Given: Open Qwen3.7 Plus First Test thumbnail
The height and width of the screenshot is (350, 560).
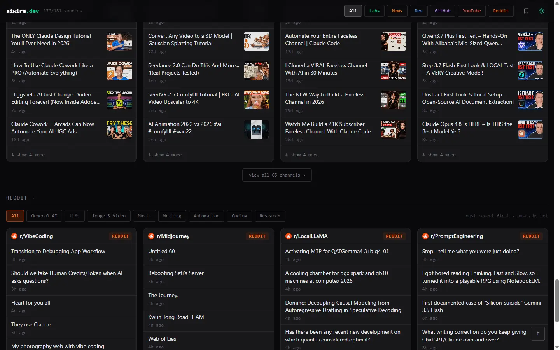Looking at the screenshot, I should (x=530, y=41).
